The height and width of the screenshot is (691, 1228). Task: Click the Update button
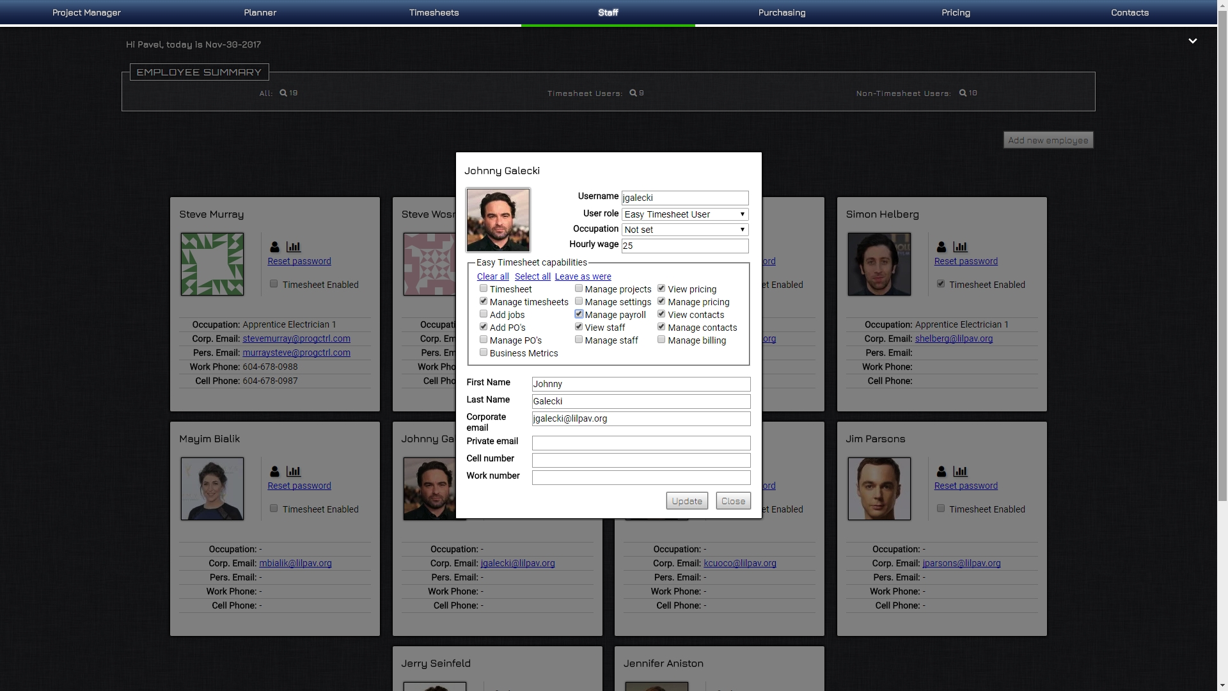[687, 501]
